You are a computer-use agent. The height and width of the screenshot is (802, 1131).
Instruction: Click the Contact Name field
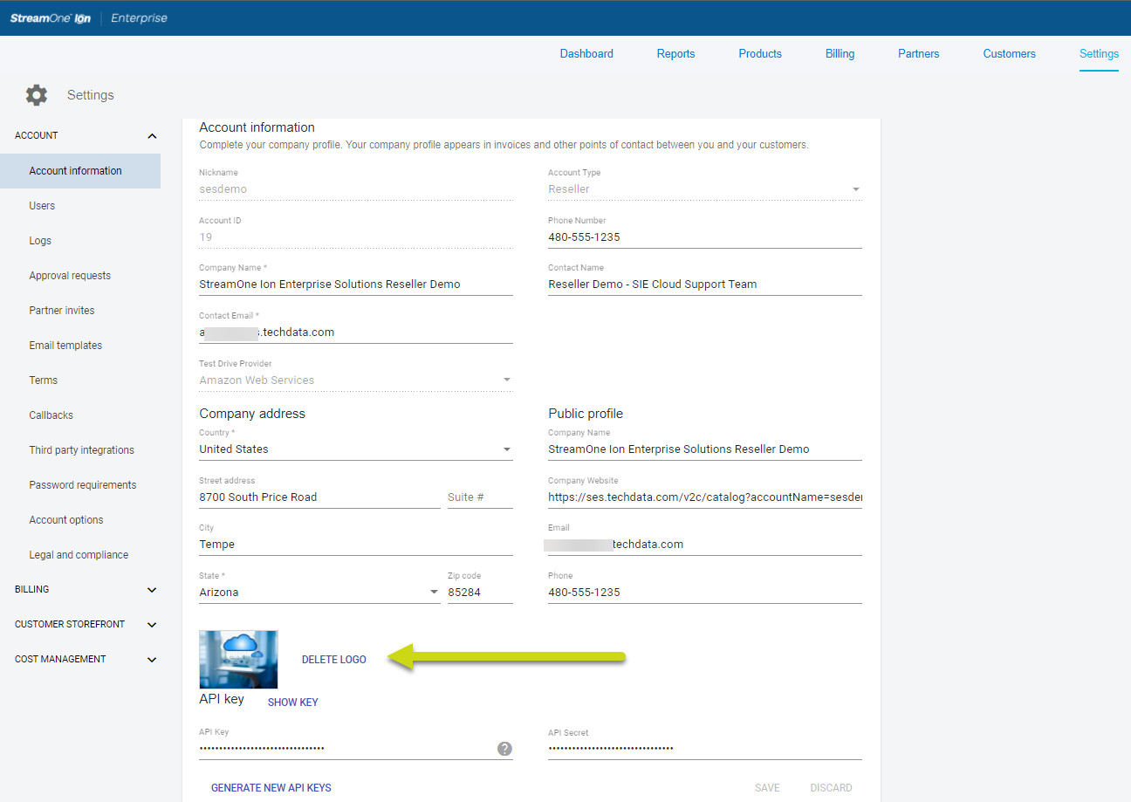(705, 284)
